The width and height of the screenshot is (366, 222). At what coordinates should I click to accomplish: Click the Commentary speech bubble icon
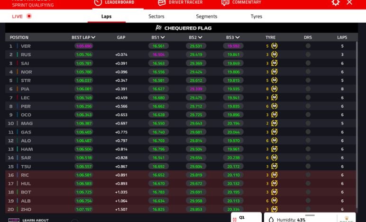pos(225,2)
